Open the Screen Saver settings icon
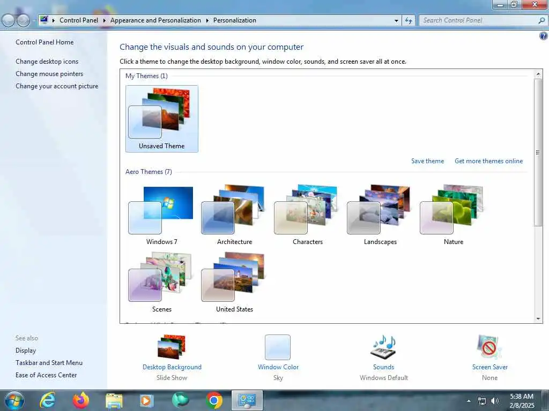549x411 pixels. click(489, 347)
